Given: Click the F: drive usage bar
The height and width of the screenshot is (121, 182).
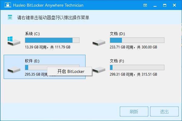Looking at the screenshot, I should pyautogui.click(x=137, y=67).
